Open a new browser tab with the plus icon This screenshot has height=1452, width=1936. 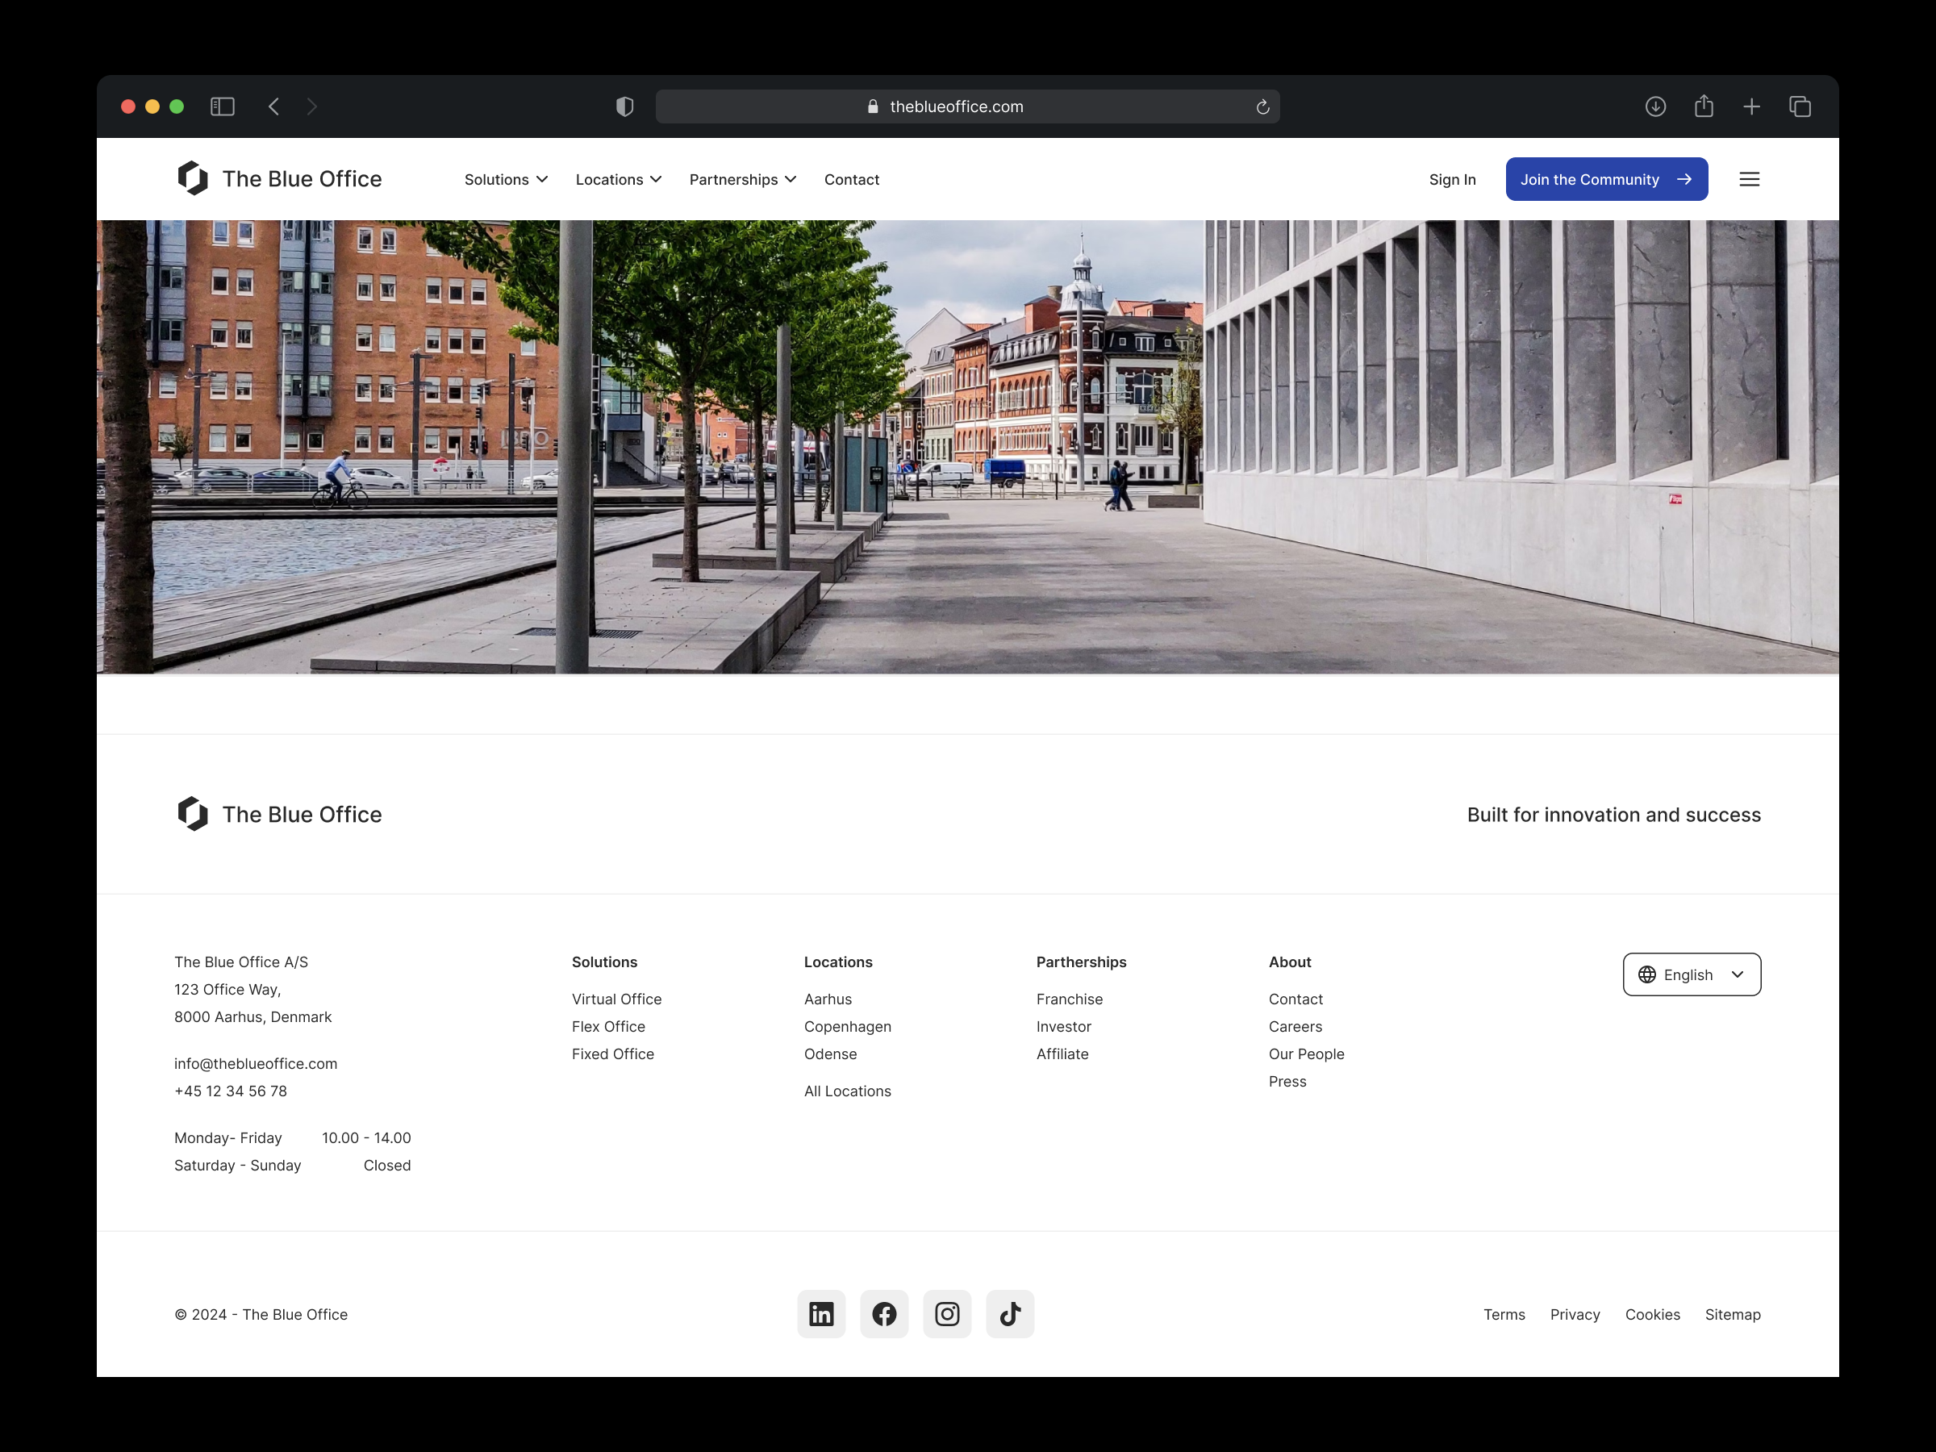[x=1751, y=106]
